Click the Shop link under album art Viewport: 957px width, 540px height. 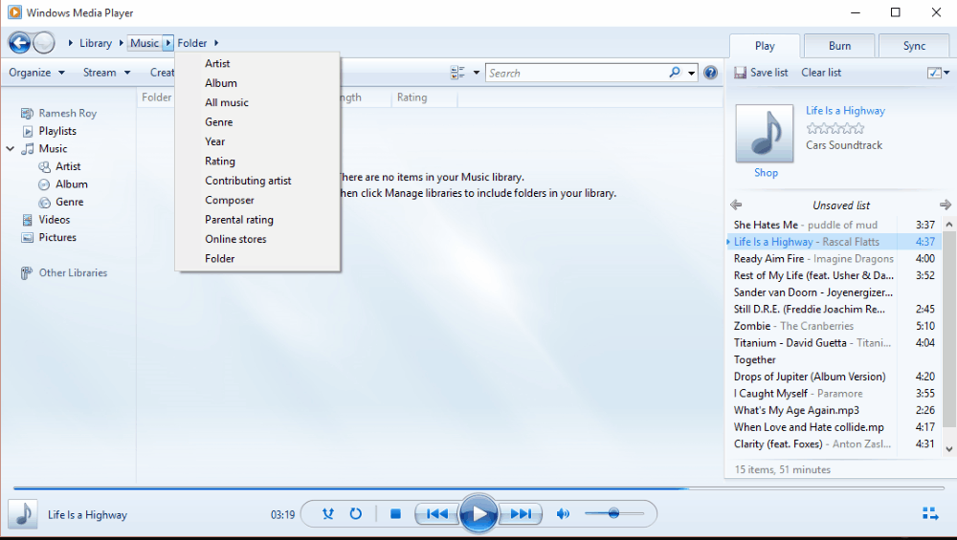click(766, 172)
